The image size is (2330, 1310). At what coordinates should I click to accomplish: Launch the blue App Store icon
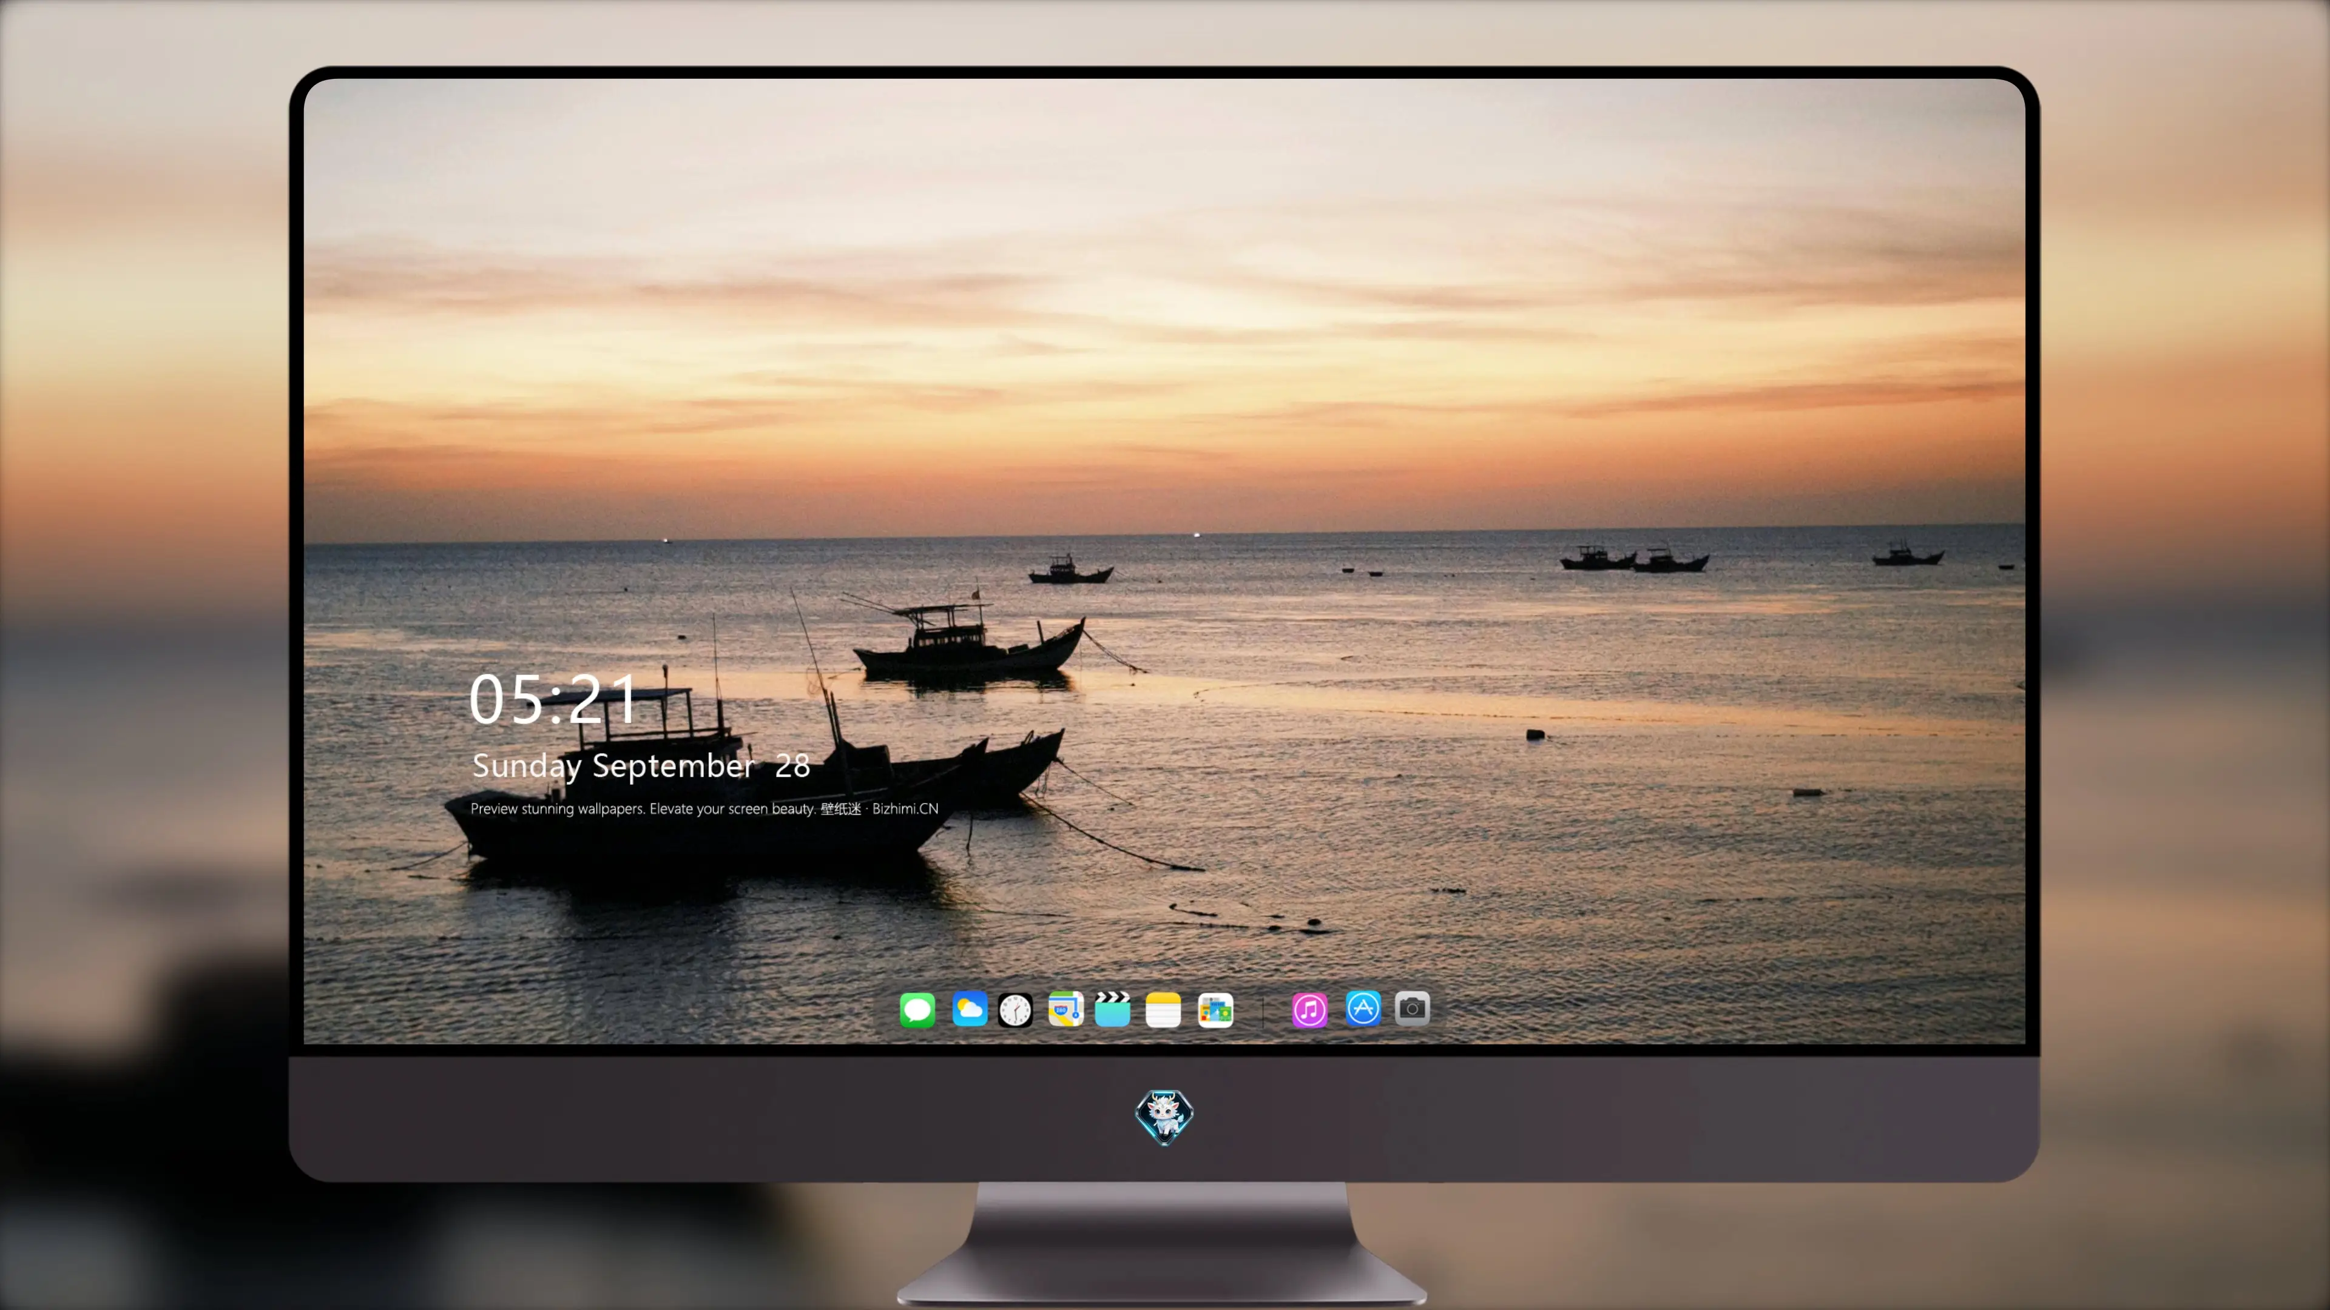pyautogui.click(x=1363, y=1008)
